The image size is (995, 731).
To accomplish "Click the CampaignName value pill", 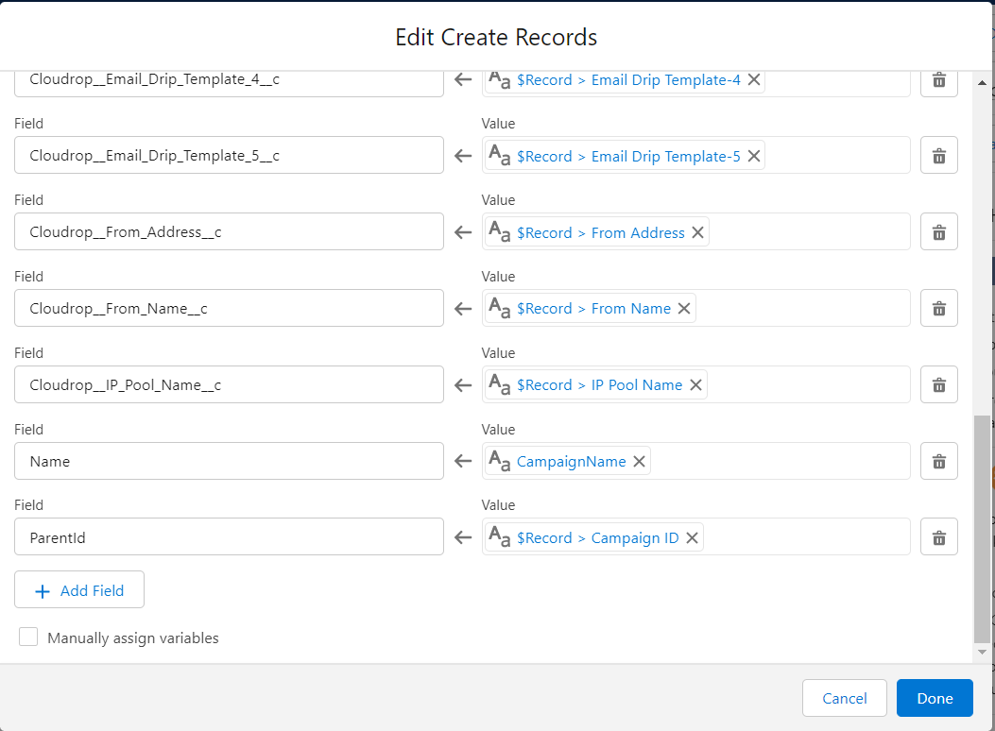I will tap(568, 462).
